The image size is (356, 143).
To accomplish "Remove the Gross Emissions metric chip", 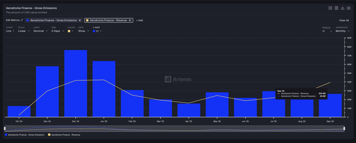I will (x=80, y=20).
